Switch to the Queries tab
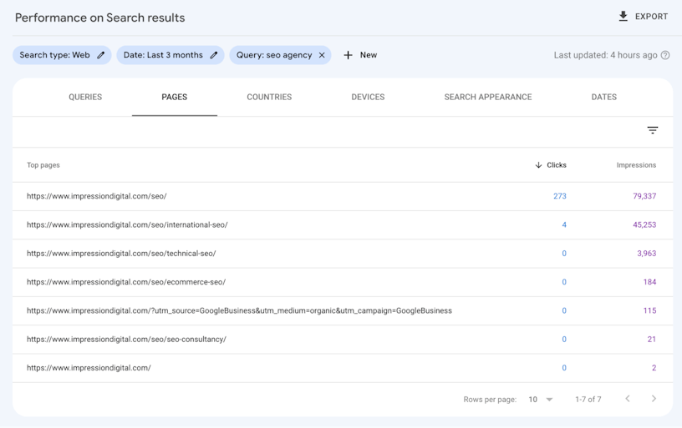682x428 pixels. (85, 98)
